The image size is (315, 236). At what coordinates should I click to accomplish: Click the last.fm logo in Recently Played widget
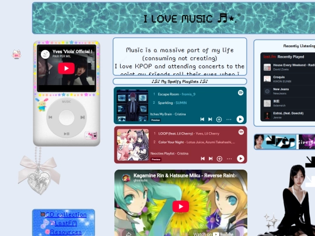coord(269,57)
